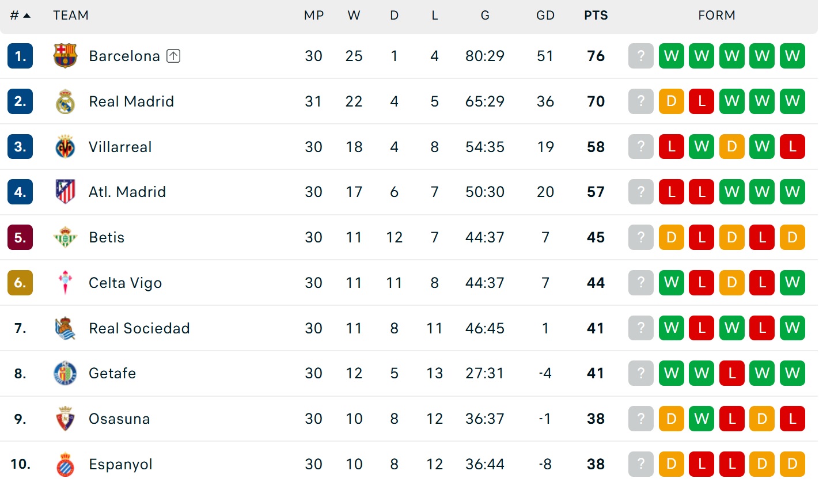Click the Getafe club crest

[65, 373]
